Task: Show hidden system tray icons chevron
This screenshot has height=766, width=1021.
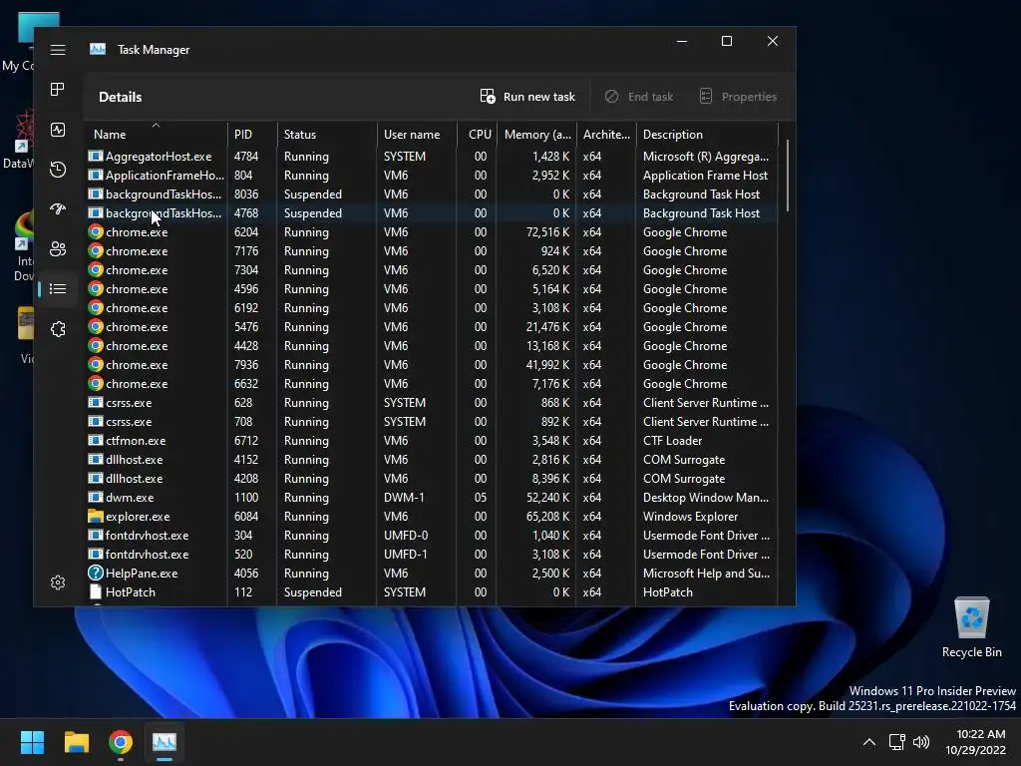Action: tap(868, 742)
